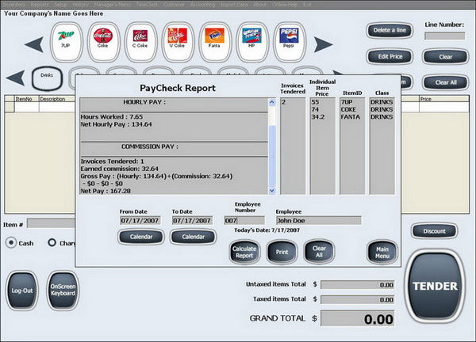476x342 pixels.
Task: Show previous products with the left arrow
Action: coord(34,44)
